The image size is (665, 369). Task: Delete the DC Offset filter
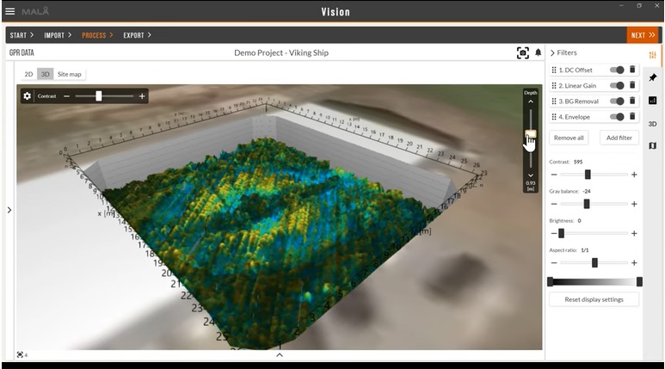632,70
